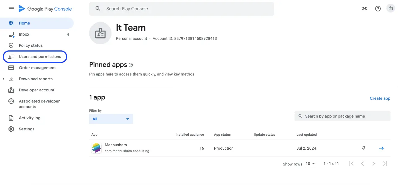Open Associated developer accounts page
The image size is (398, 185).
tap(37, 104)
